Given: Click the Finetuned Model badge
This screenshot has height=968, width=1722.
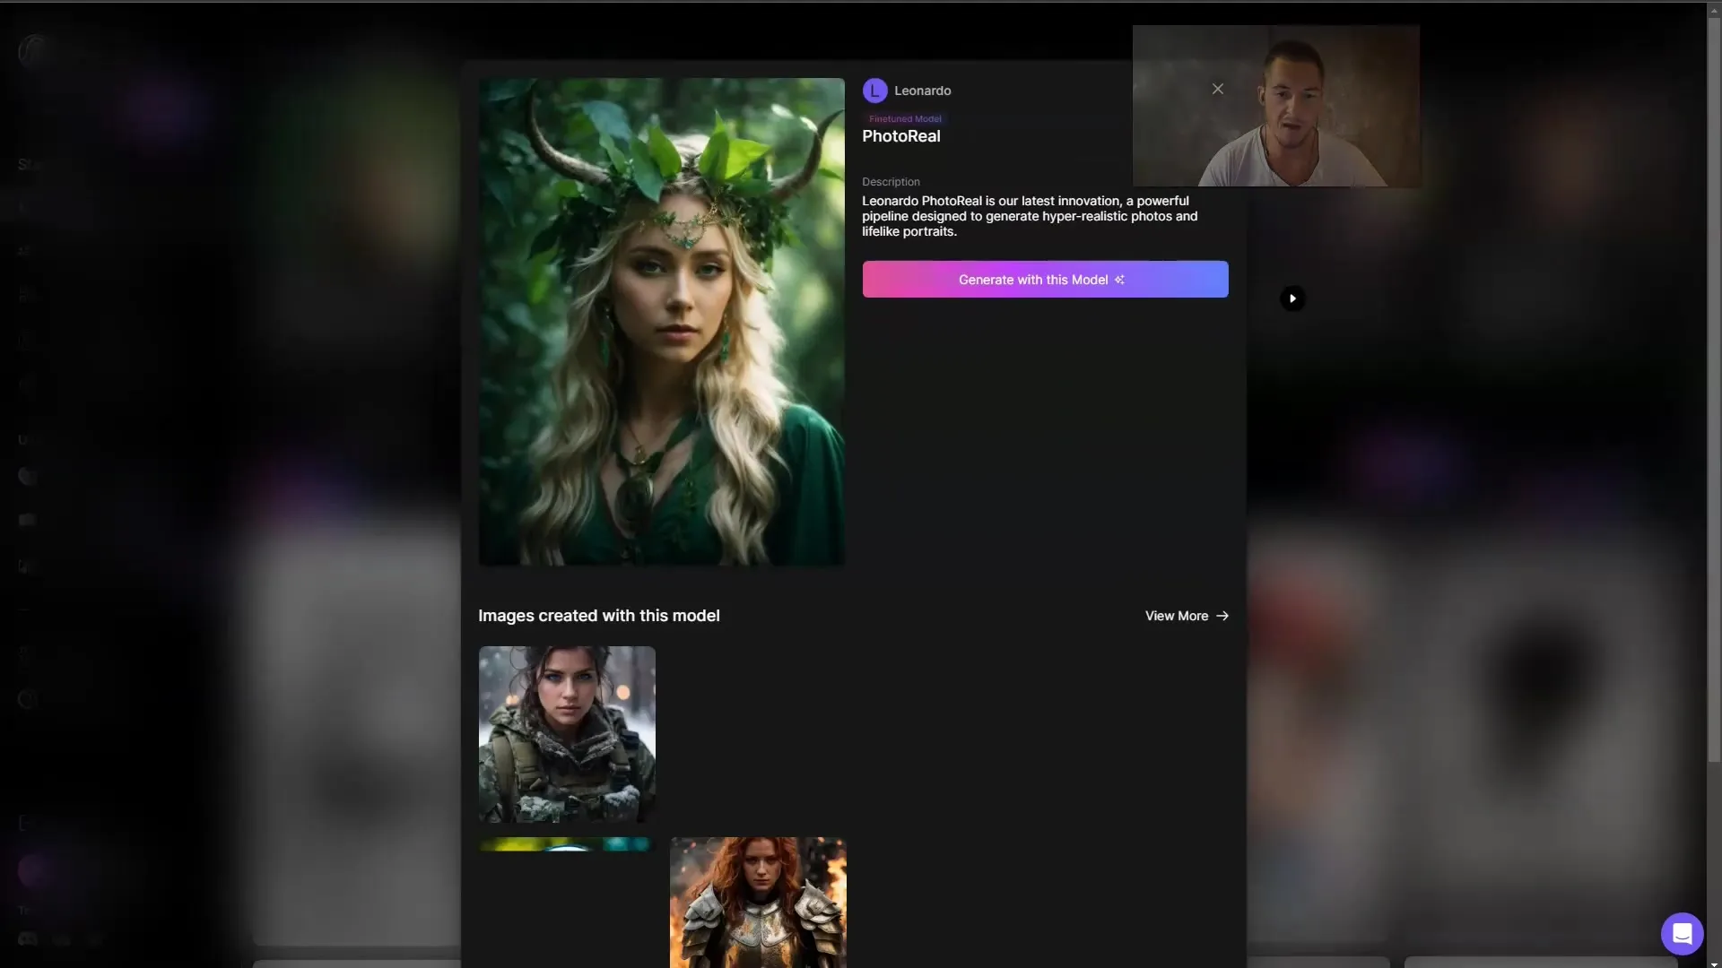Looking at the screenshot, I should pyautogui.click(x=905, y=119).
